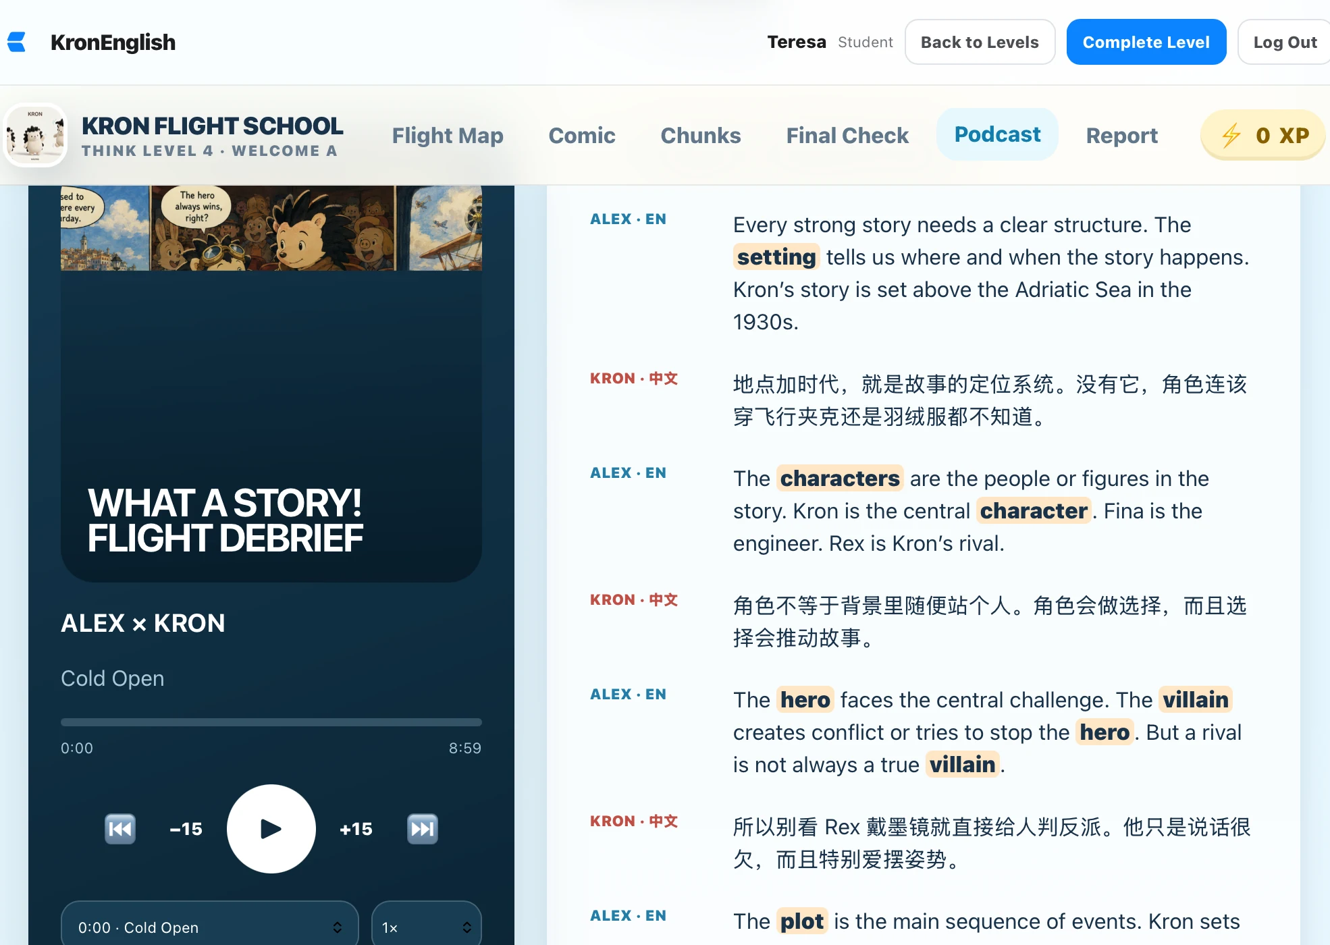
Task: Click the KronEnglish blue logo icon
Action: (17, 42)
